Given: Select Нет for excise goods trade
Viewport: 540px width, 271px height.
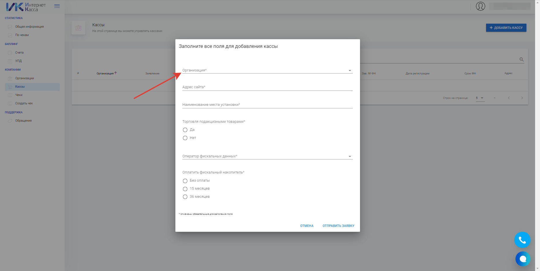Looking at the screenshot, I should (185, 138).
